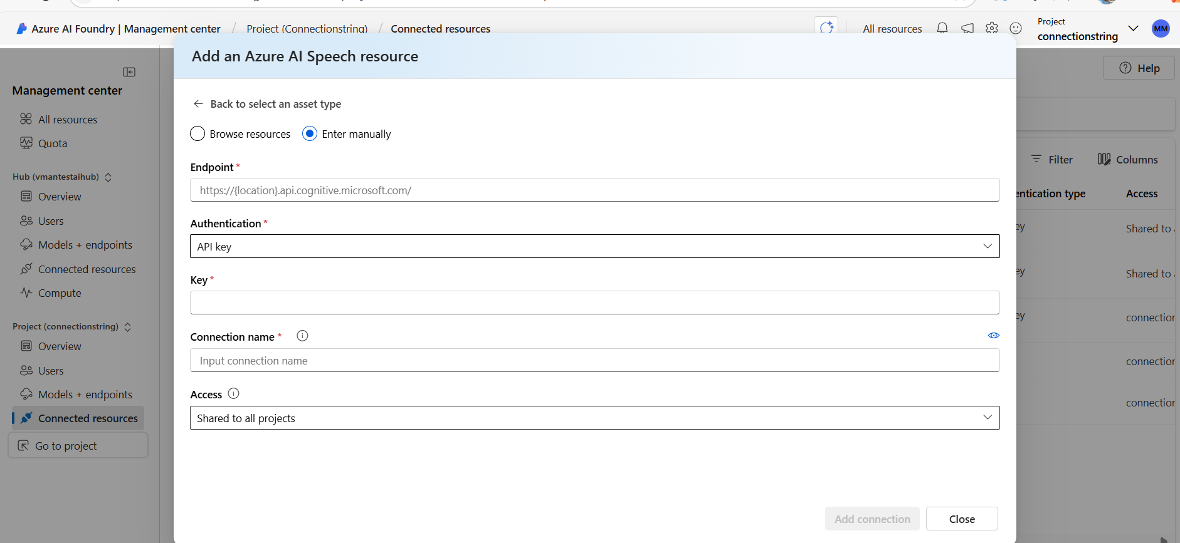Click the MM user avatar

[1161, 28]
